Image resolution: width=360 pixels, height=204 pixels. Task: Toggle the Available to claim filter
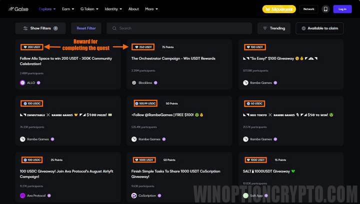pyautogui.click(x=319, y=28)
